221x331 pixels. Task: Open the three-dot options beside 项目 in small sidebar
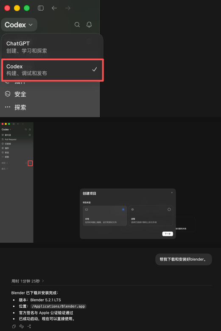(26, 163)
